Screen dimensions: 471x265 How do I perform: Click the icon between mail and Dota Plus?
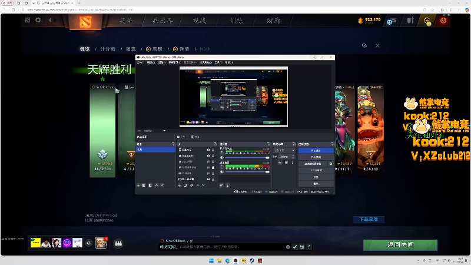tap(410, 21)
